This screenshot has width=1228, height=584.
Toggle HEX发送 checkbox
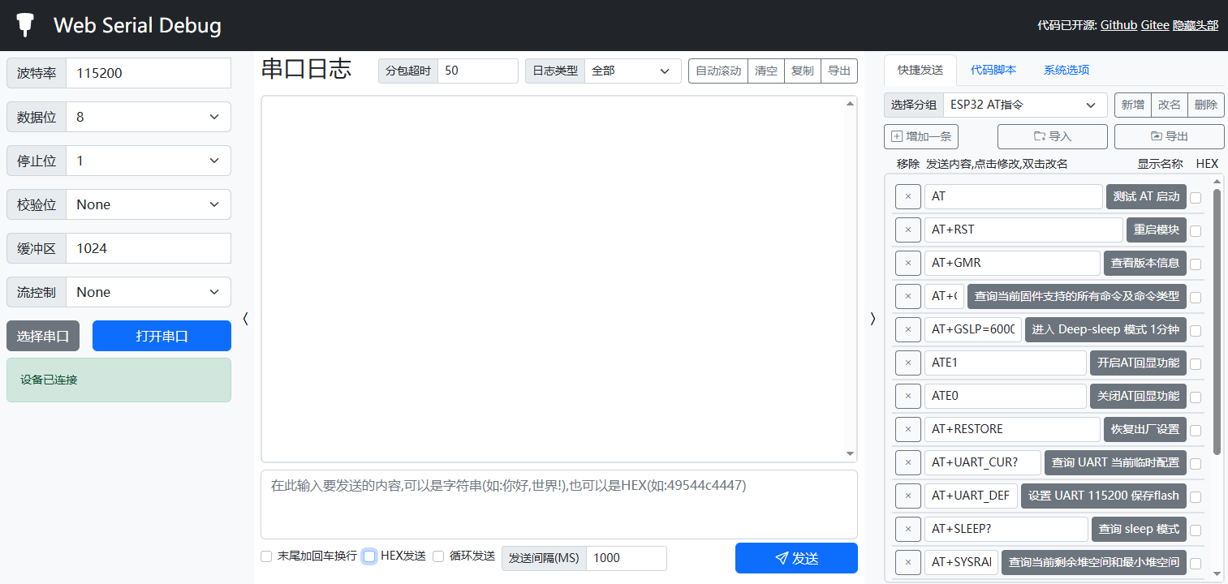[x=369, y=556]
